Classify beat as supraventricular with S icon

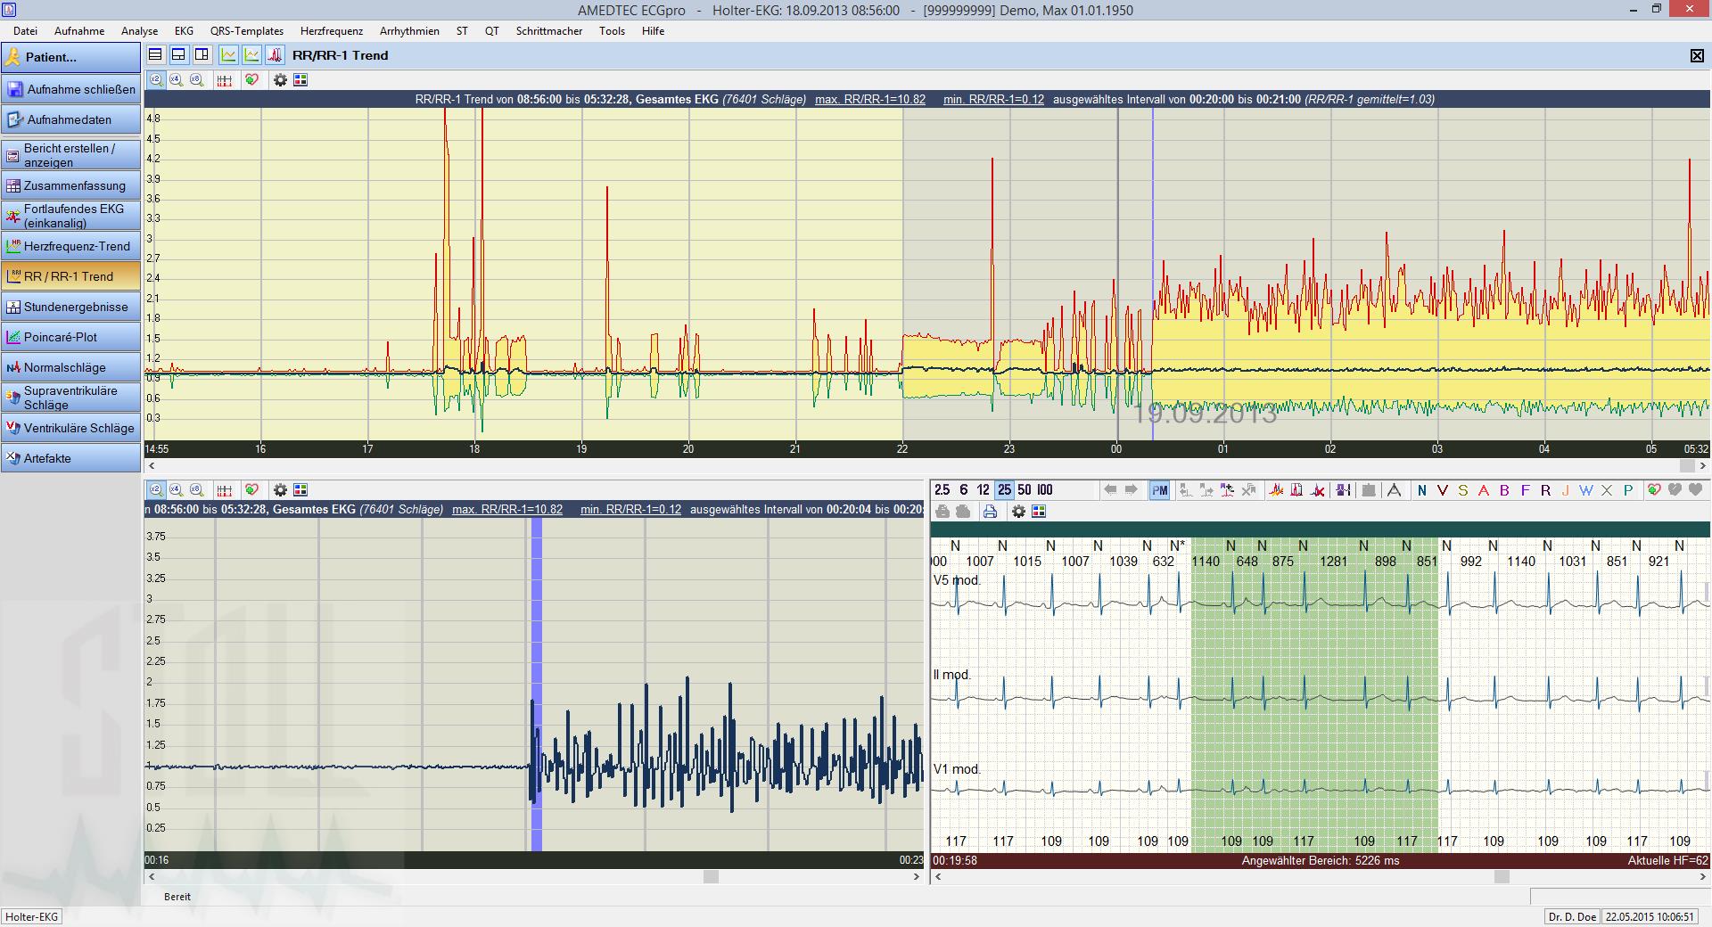(x=1462, y=490)
